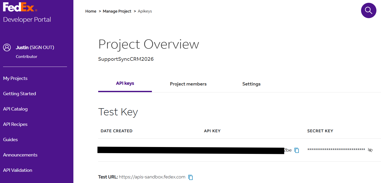The width and height of the screenshot is (381, 183).
Task: Open the search magnifier button
Action: pyautogui.click(x=368, y=10)
